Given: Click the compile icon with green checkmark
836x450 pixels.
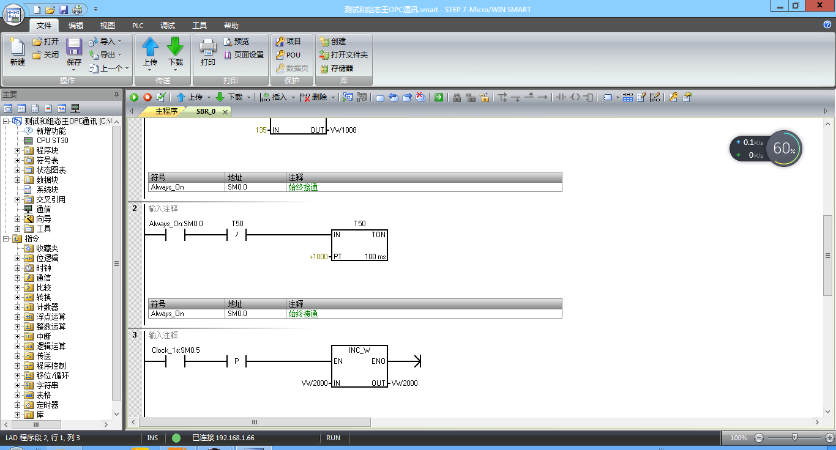Looking at the screenshot, I should click(161, 97).
